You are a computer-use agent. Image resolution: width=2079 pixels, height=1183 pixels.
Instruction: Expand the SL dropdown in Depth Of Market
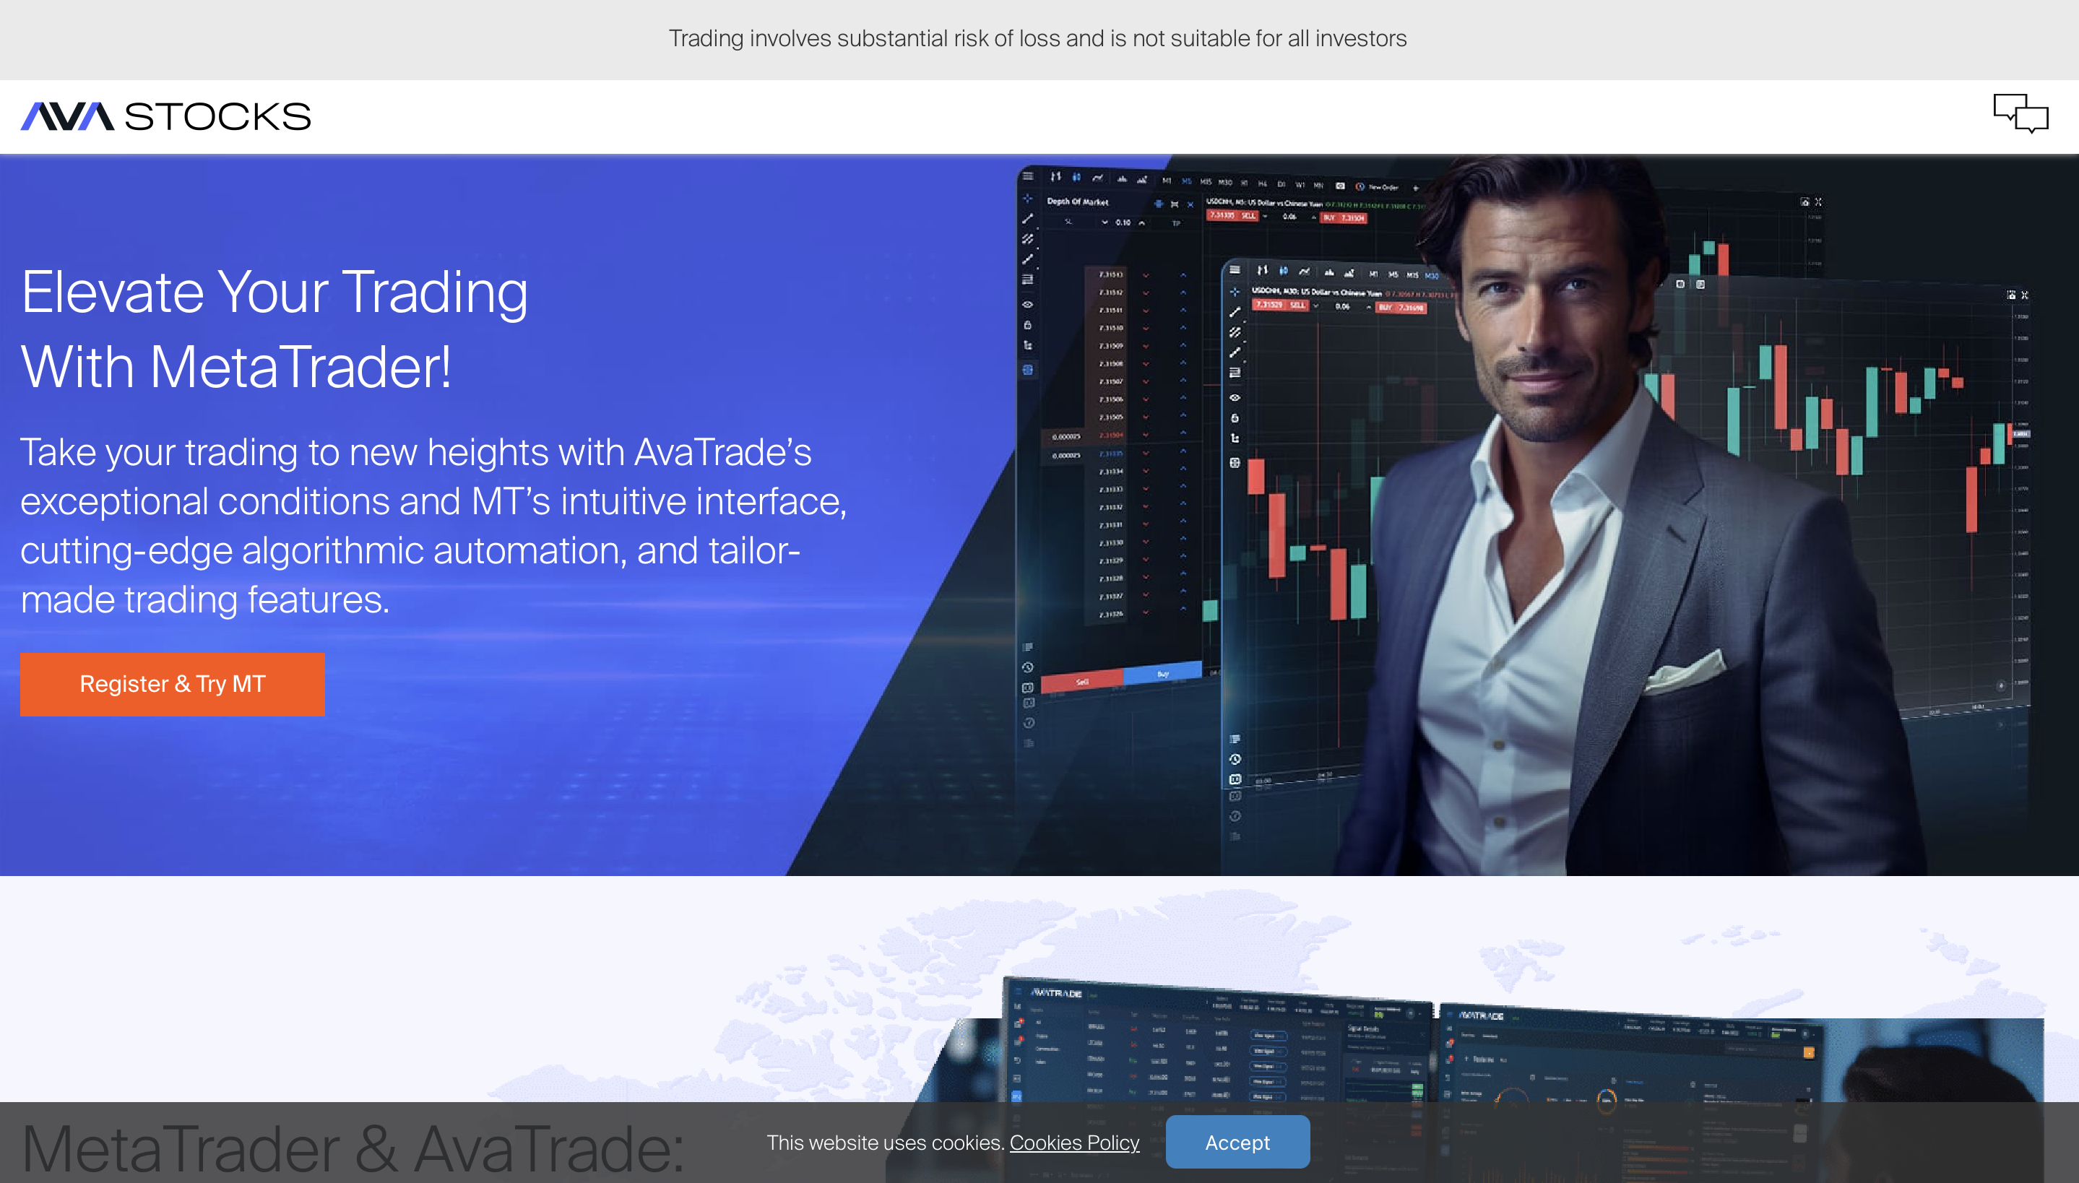(1105, 222)
